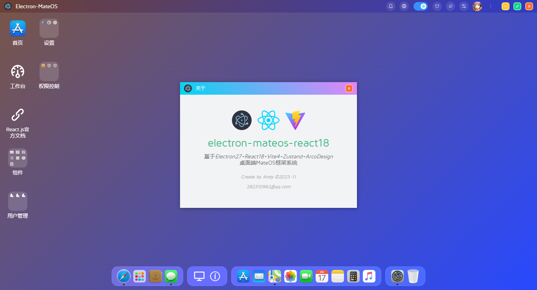
Task: Click the globe language icon
Action: (404, 6)
